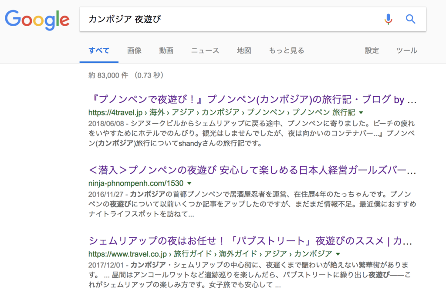This screenshot has width=446, height=300.
Task: Expand the dropdown arrow beside the ninja-phnompenh.com URL
Action: [189, 183]
